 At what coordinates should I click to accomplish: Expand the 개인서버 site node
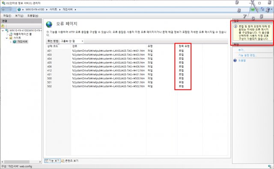[x=11, y=42]
